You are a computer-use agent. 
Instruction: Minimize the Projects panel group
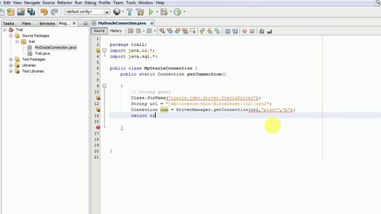[86, 23]
